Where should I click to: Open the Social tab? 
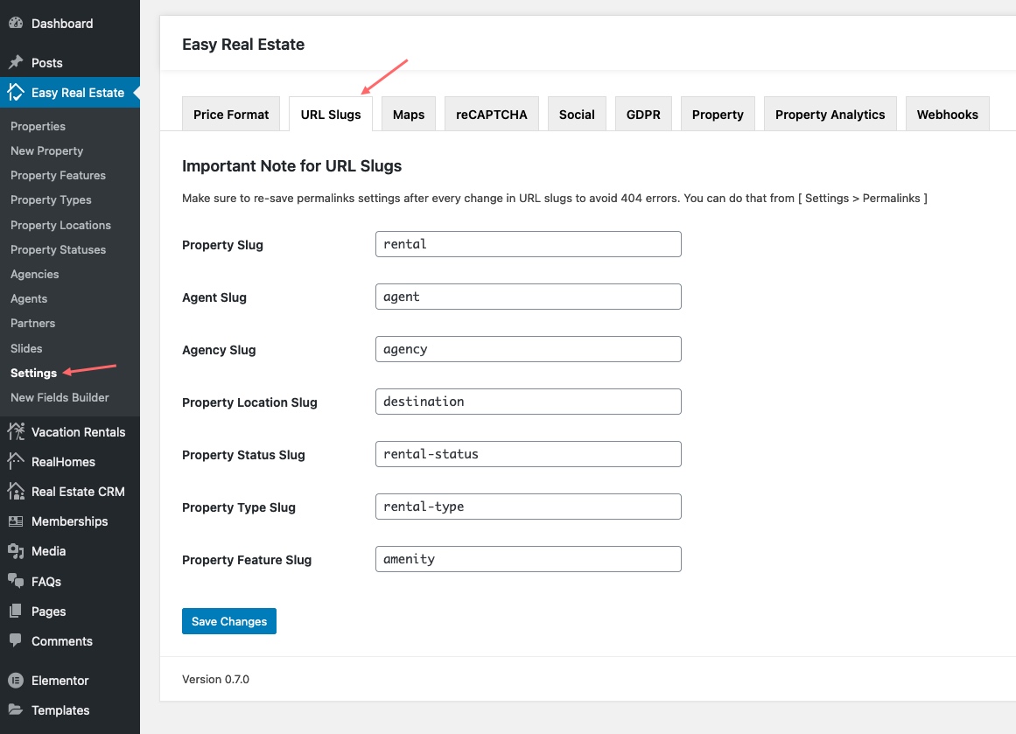(x=577, y=114)
